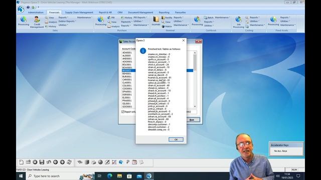This screenshot has height=180, width=321.
Task: Click the Windows Start button
Action: coord(21,175)
